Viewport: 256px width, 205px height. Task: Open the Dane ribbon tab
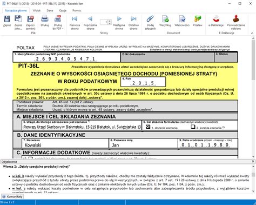50,10
